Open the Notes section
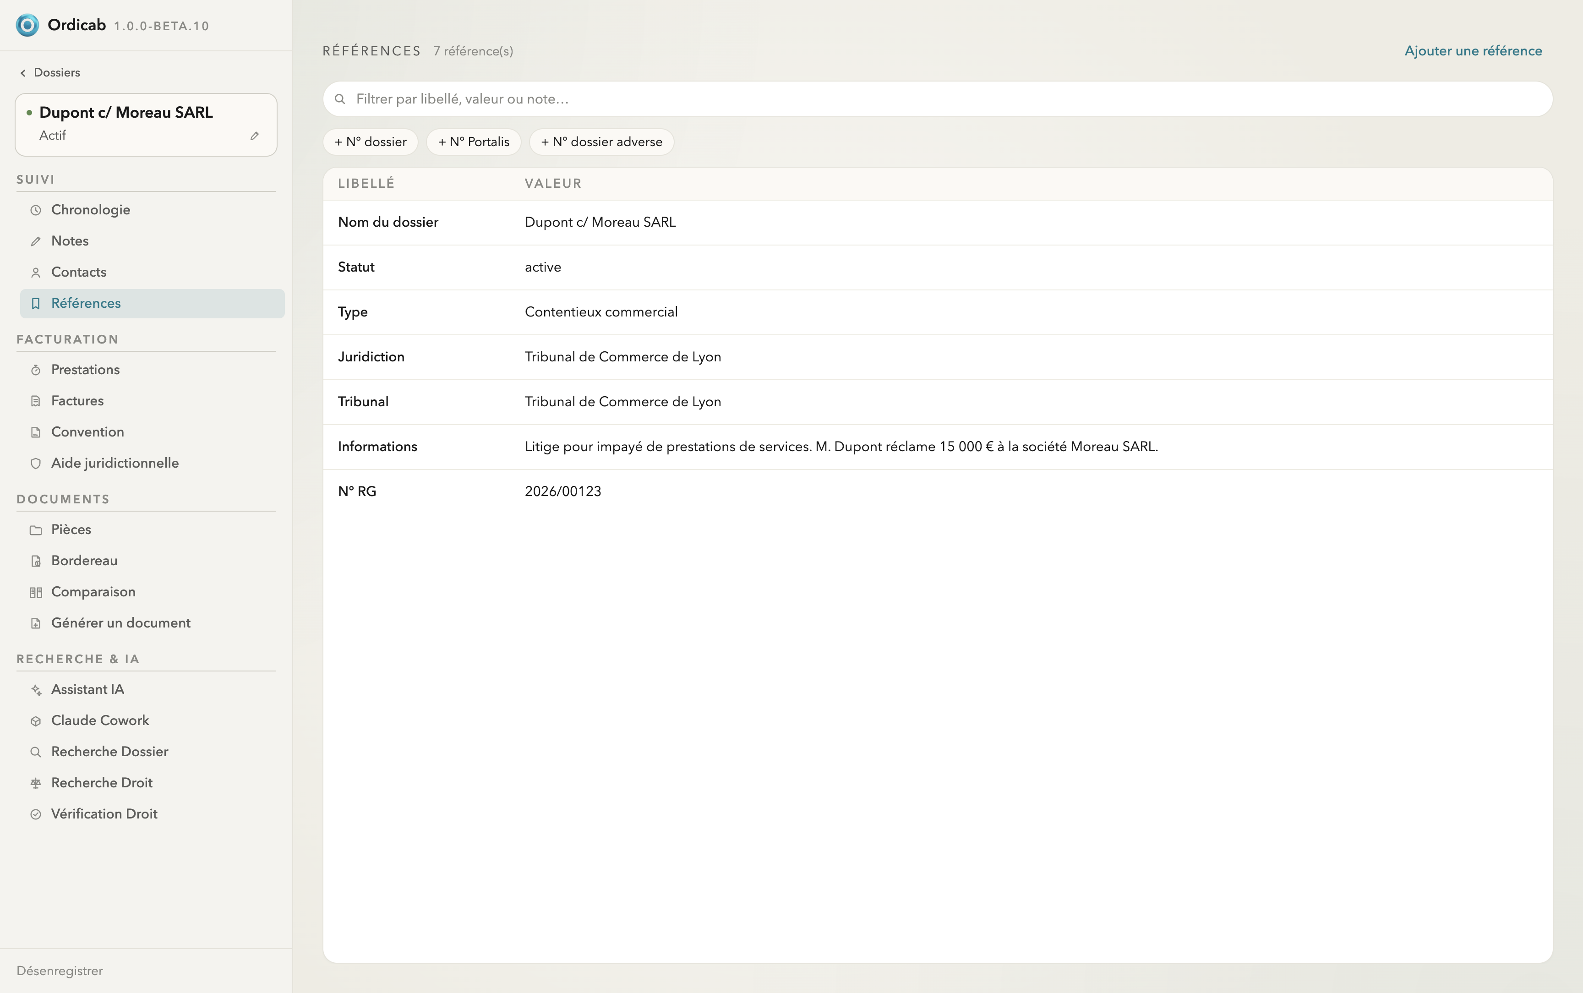This screenshot has width=1583, height=993. coord(153,241)
